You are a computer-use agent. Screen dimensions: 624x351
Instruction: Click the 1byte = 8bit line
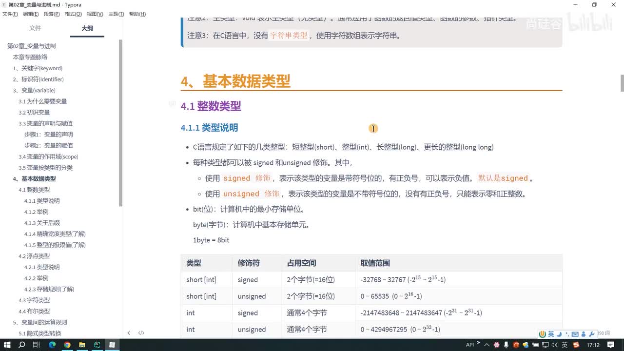click(x=211, y=240)
